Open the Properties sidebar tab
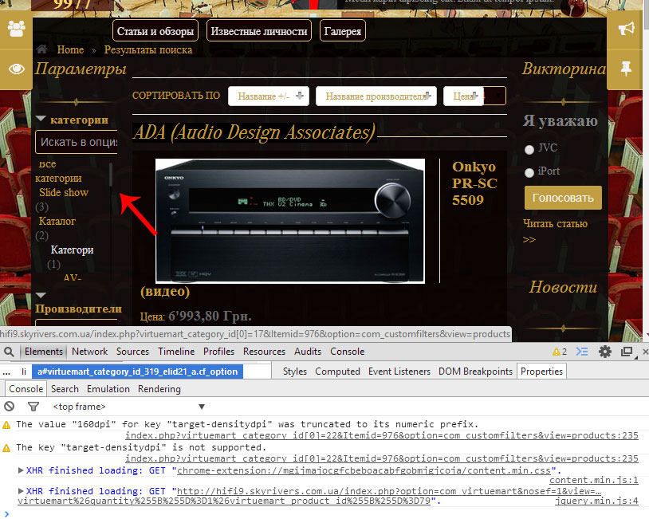This screenshot has height=519, width=649. [x=541, y=372]
